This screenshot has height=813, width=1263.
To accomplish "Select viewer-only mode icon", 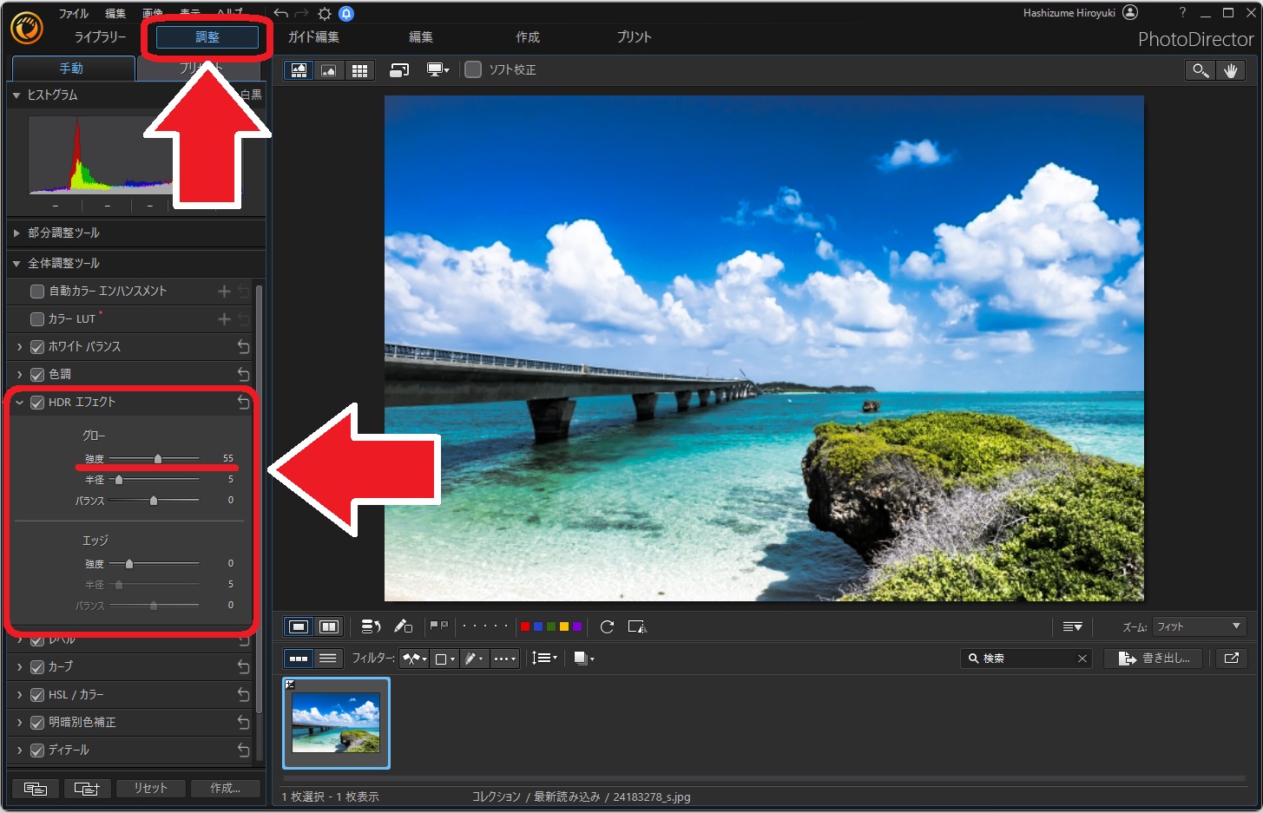I will coord(329,70).
